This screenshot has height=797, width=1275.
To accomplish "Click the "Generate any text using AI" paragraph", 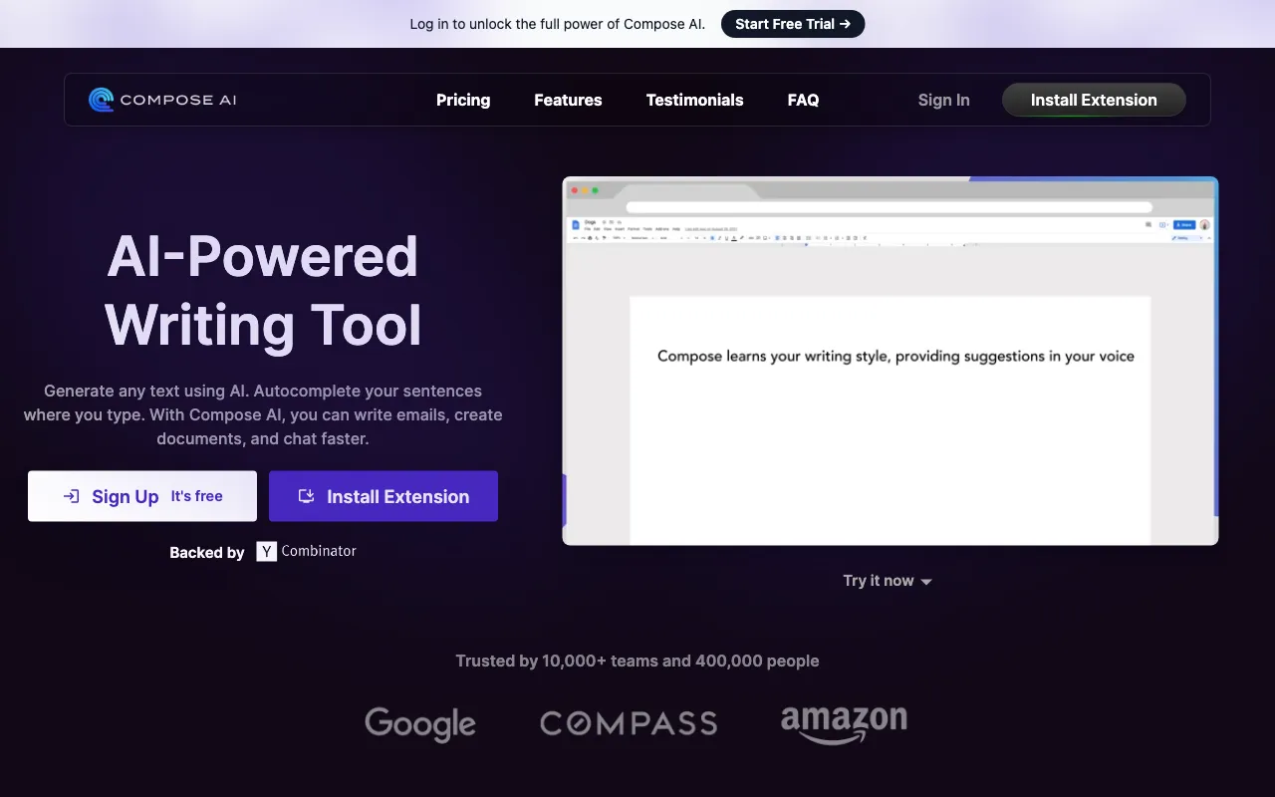I will click(x=263, y=414).
